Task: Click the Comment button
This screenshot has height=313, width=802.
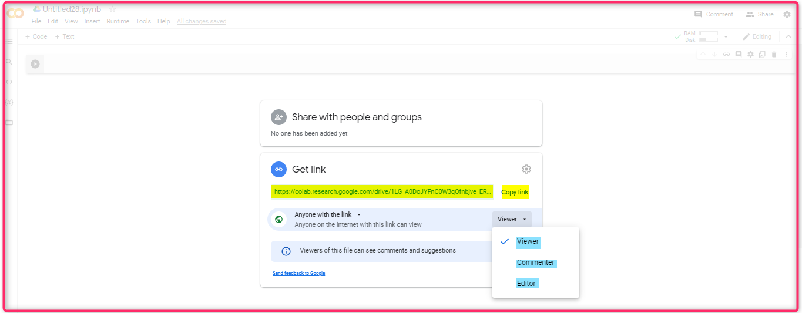Action: point(714,14)
